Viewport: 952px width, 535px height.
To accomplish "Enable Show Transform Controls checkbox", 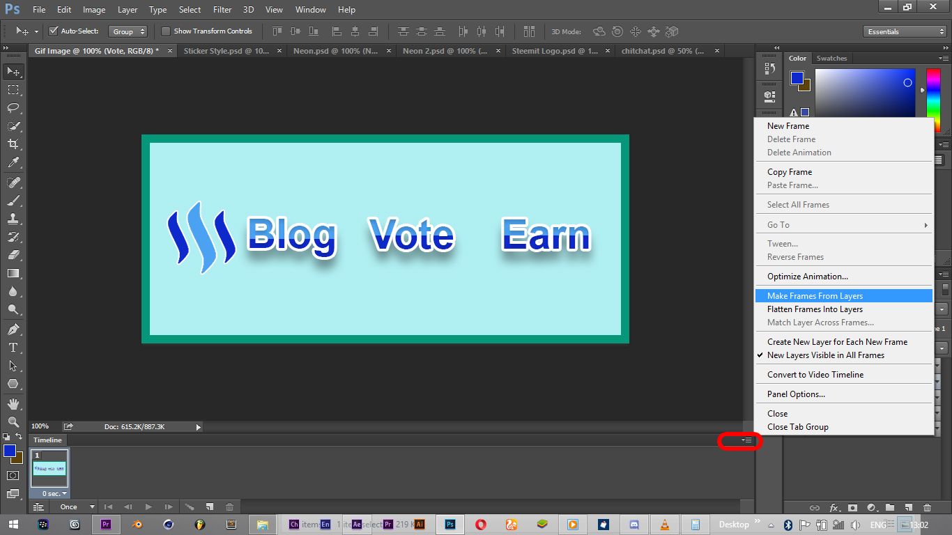I will (166, 31).
